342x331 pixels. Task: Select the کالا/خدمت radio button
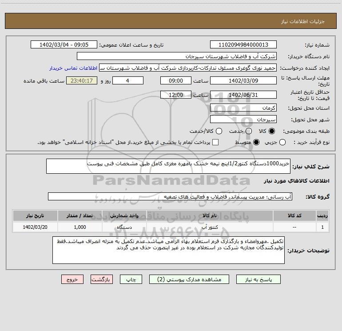219,131
